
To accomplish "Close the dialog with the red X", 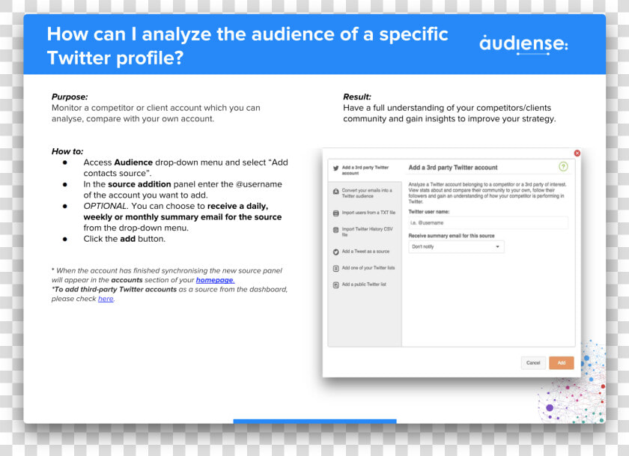I will (577, 153).
